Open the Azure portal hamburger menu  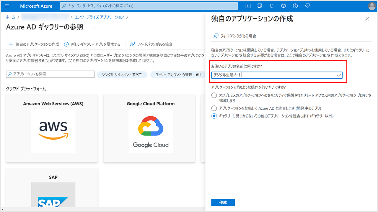(x=7, y=6)
